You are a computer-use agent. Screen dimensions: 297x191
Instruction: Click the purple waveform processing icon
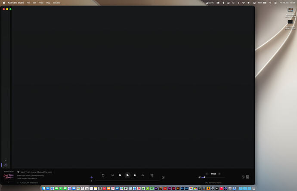[92, 178]
